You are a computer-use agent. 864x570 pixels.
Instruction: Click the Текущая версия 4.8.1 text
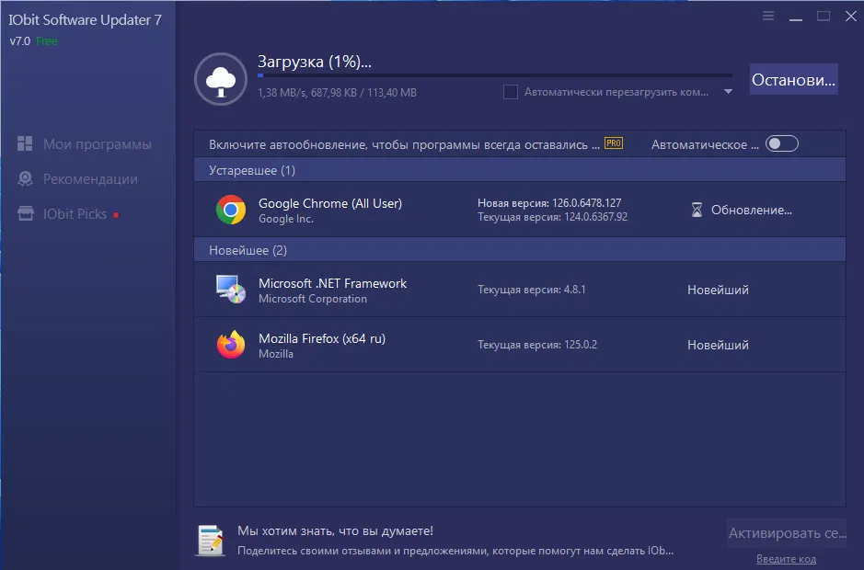[532, 290]
